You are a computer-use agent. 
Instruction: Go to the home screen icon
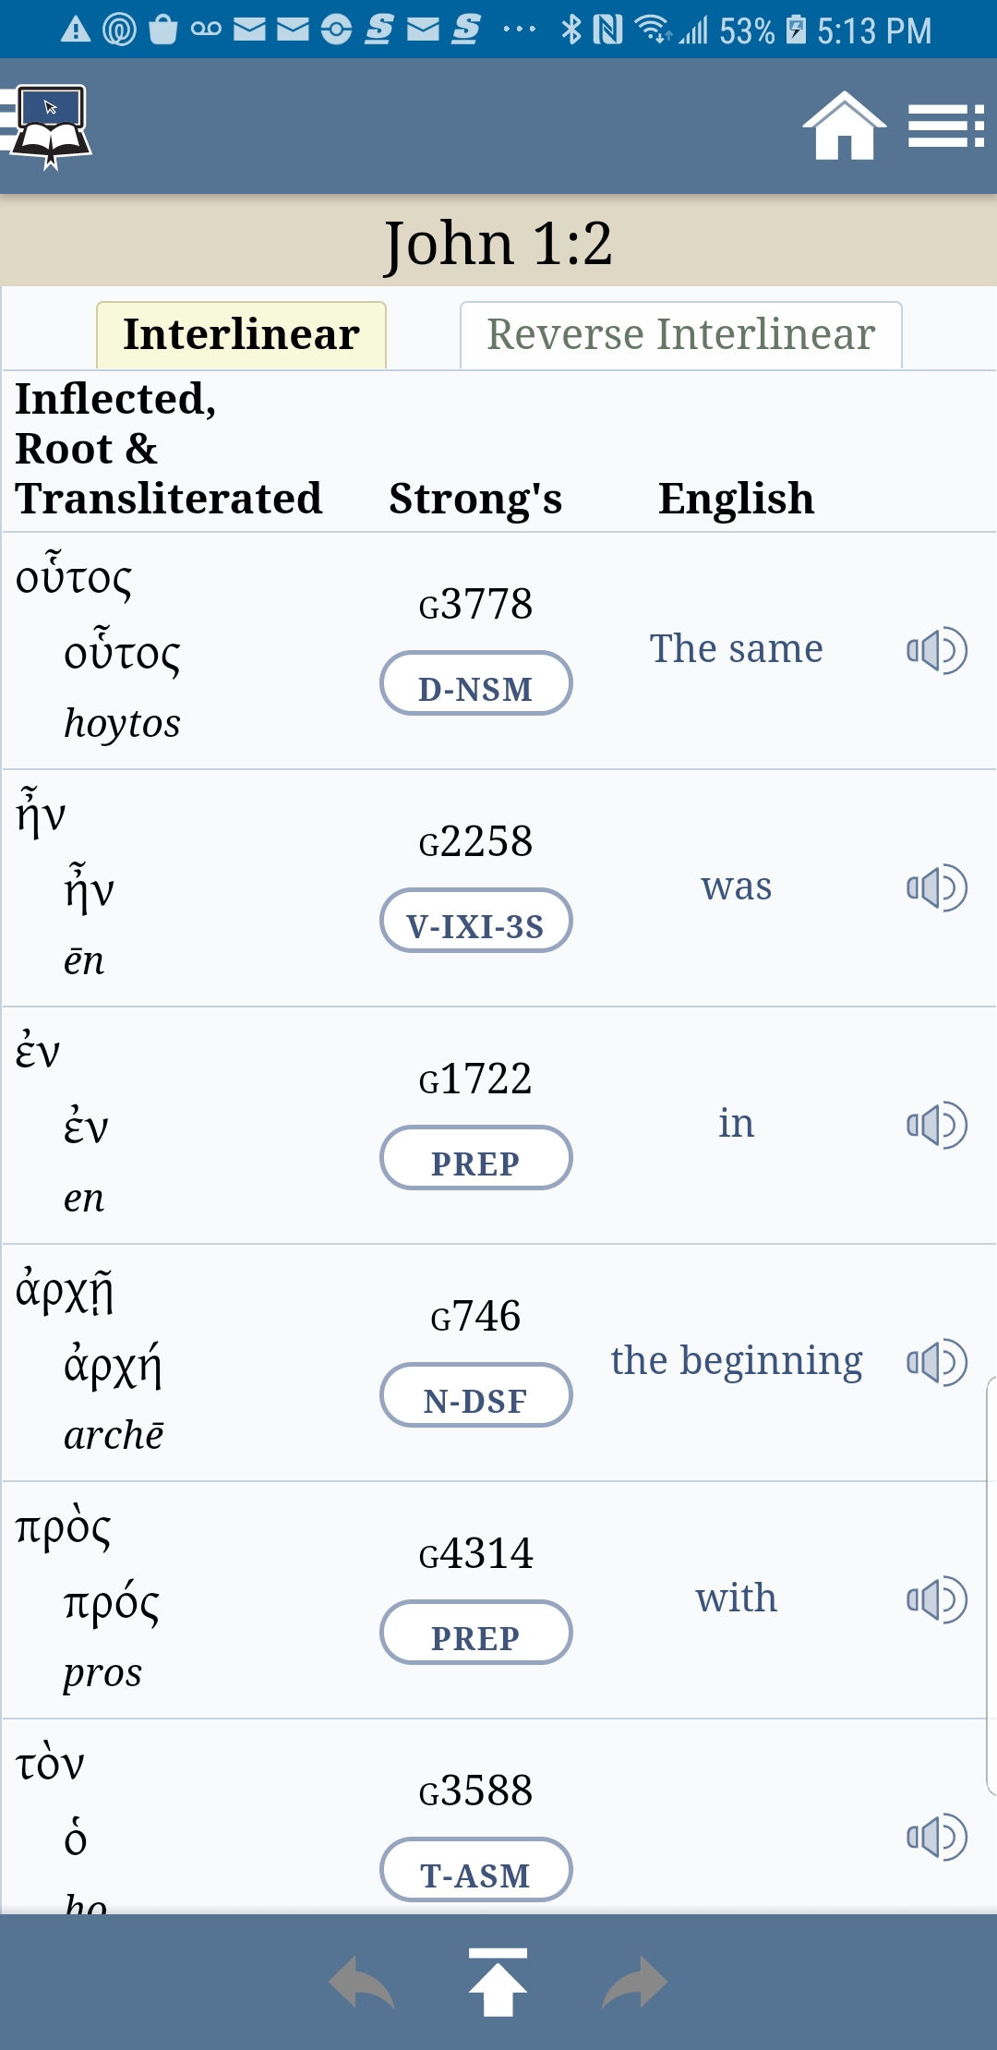844,127
